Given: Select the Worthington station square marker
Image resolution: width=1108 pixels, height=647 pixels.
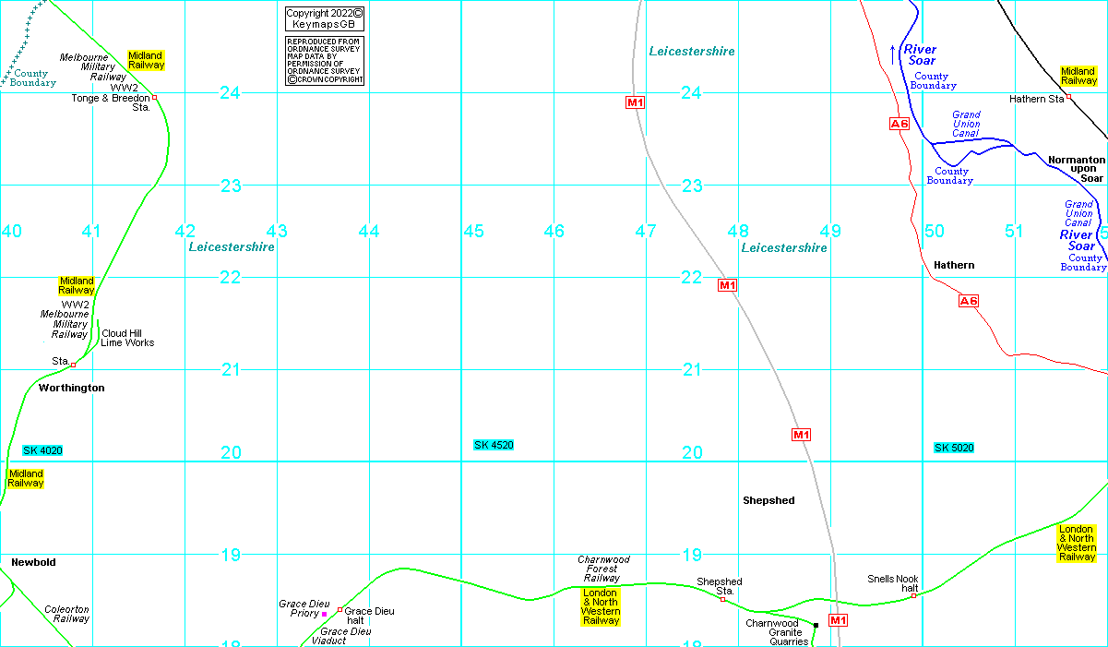Looking at the screenshot, I should pyautogui.click(x=73, y=365).
